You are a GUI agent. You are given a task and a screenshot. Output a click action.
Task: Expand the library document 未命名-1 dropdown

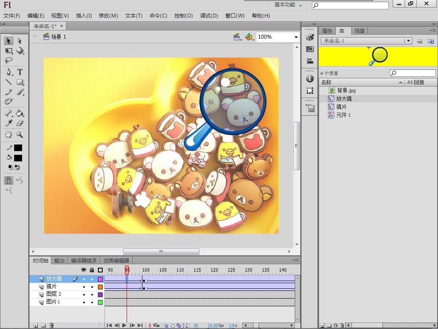click(408, 41)
